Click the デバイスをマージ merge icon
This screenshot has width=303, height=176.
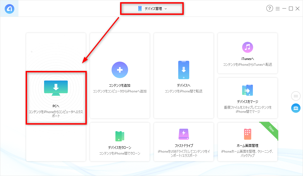[247, 90]
